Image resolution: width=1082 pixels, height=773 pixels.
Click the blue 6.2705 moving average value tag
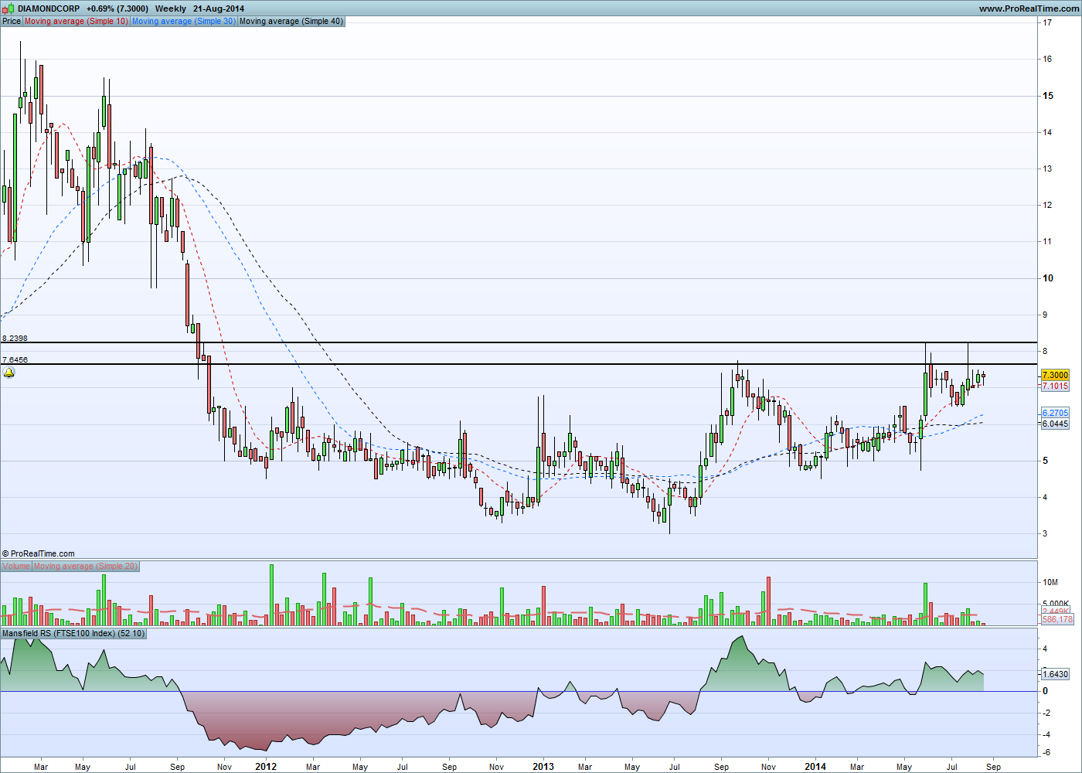[1056, 413]
